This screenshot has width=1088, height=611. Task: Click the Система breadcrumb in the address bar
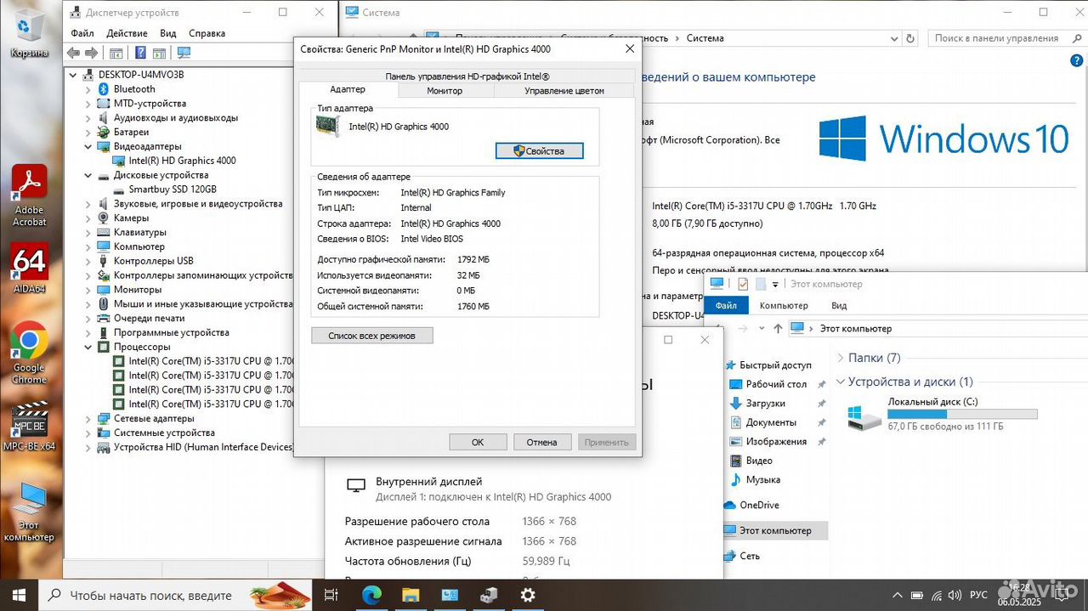pyautogui.click(x=705, y=38)
